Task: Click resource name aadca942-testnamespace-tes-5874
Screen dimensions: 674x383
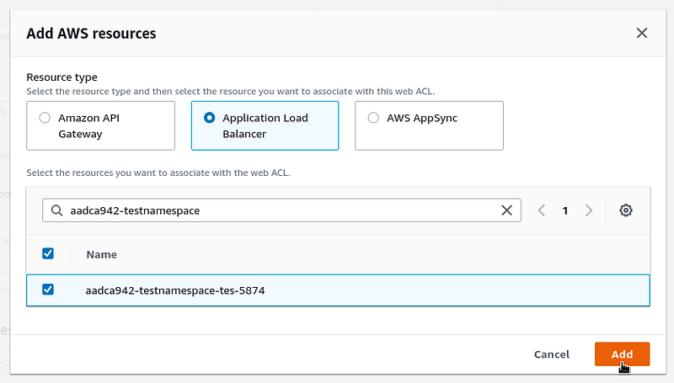Action: tap(175, 290)
